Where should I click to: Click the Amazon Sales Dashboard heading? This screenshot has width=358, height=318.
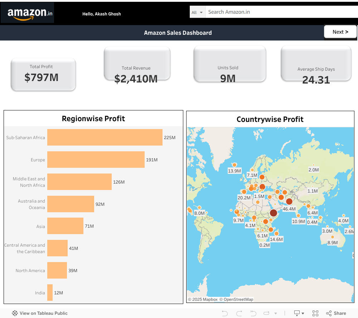(x=178, y=33)
